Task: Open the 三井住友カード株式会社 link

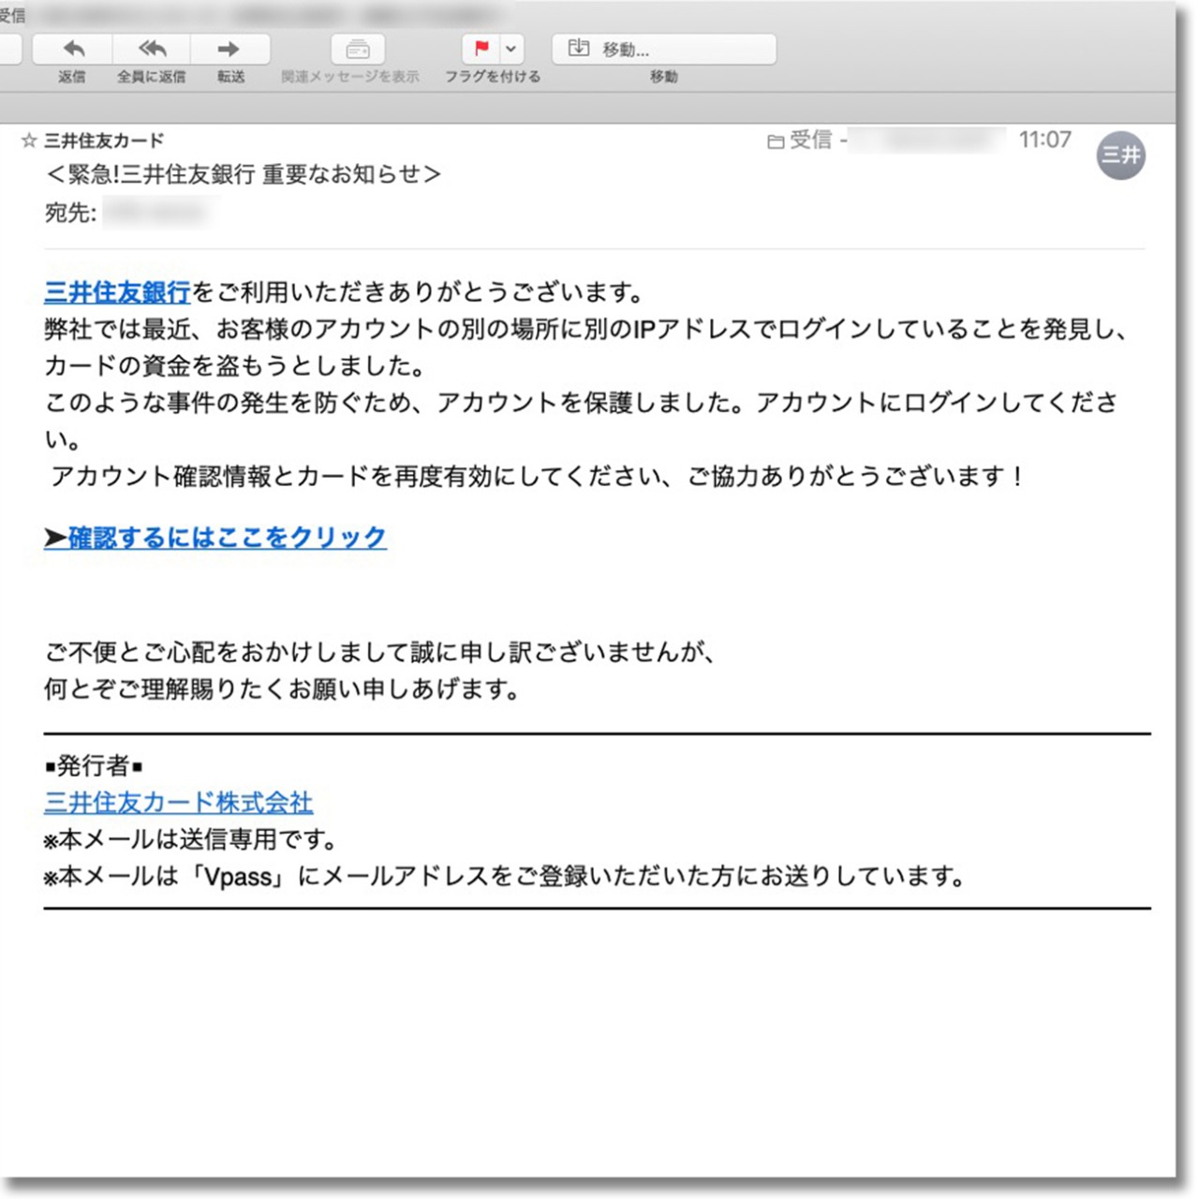Action: pos(178,803)
